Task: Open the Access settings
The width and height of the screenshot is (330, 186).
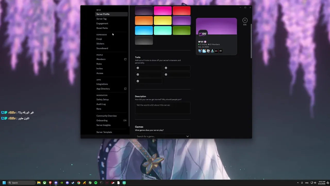Action: (111, 73)
